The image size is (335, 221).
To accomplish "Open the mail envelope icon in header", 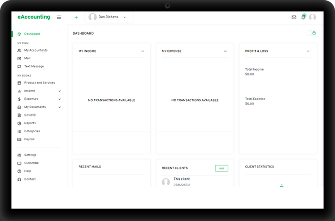I will tap(294, 17).
